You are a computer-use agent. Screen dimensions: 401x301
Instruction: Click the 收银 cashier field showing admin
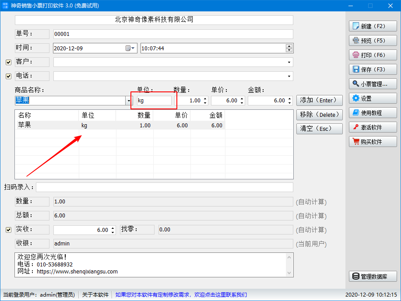coord(173,244)
